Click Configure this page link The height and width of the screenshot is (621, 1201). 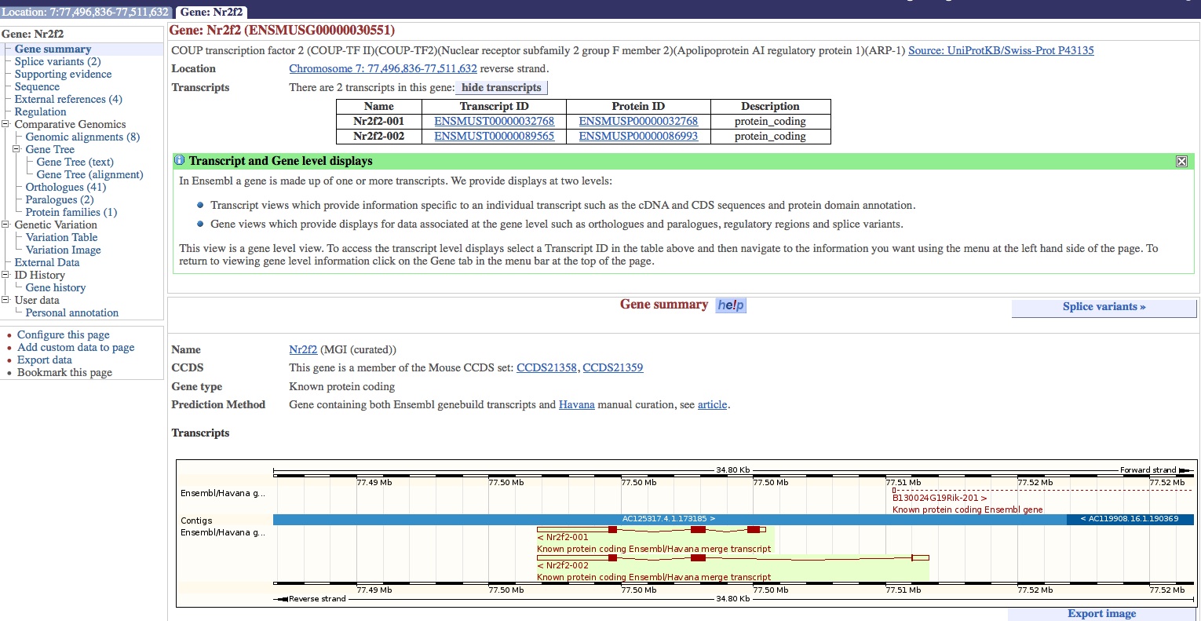pyautogui.click(x=63, y=334)
